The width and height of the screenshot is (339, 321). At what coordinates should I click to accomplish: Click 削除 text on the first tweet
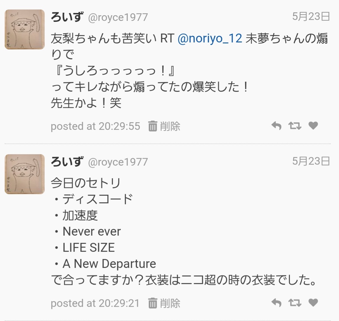click(170, 126)
